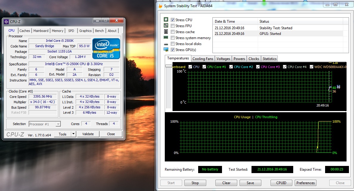The image size is (354, 191).
Task: Open the Graphics tab in CPU-Z
Action: point(85,31)
